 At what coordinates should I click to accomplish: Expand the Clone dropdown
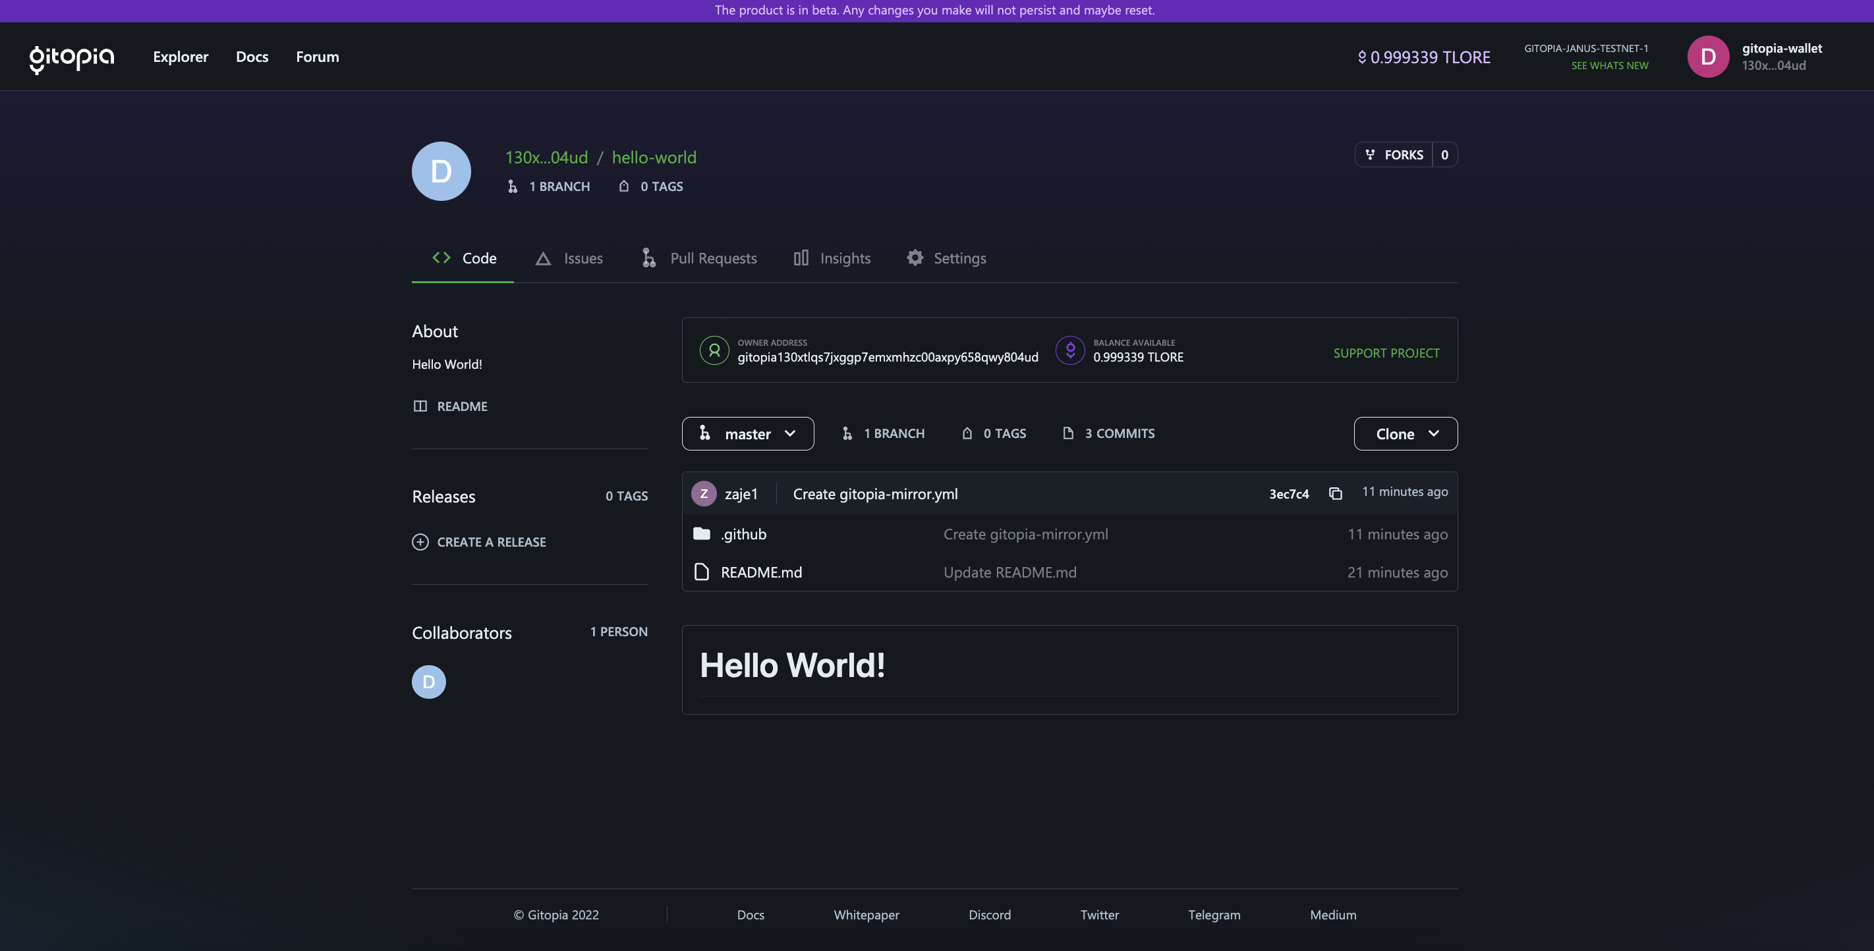pyautogui.click(x=1405, y=433)
